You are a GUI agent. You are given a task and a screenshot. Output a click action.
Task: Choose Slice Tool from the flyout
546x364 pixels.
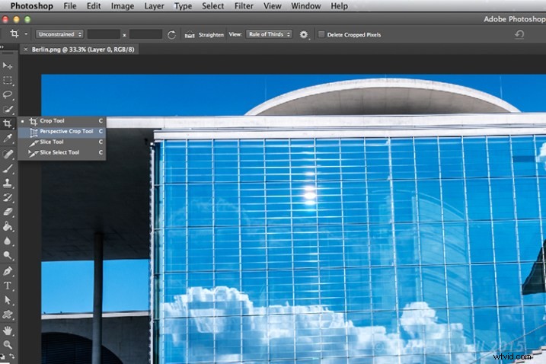tap(62, 142)
